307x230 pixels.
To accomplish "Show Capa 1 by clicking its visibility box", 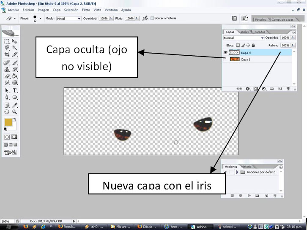I will point(225,59).
